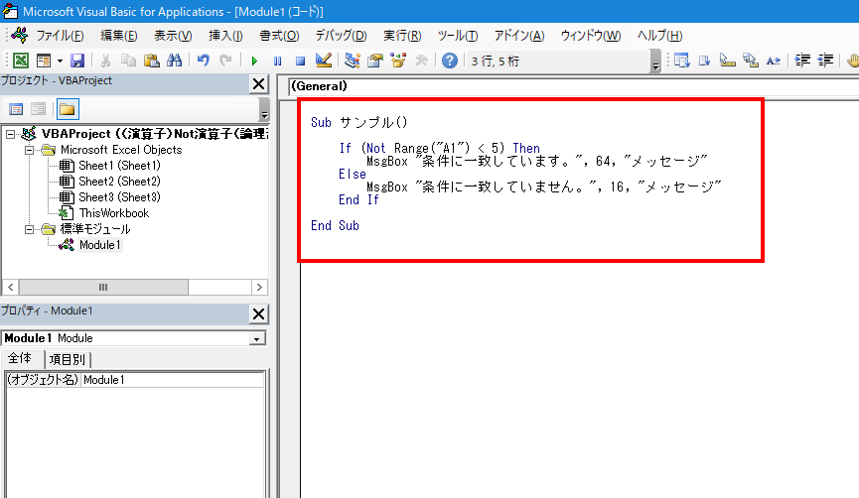
Task: Collapse the Microsoft Excel Objects folder
Action: pyautogui.click(x=29, y=150)
